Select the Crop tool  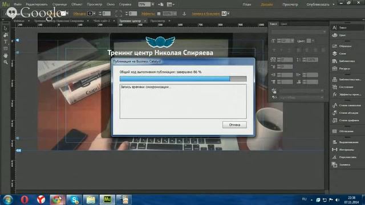6,35
